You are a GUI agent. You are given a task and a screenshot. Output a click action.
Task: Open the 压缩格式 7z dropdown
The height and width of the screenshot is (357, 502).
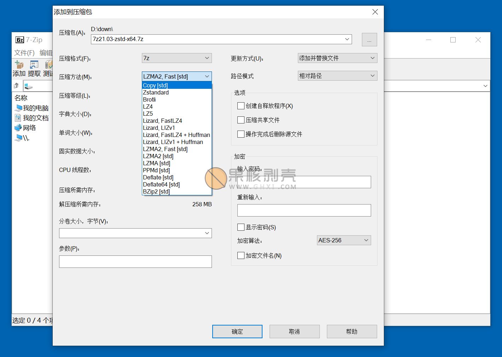pyautogui.click(x=177, y=58)
